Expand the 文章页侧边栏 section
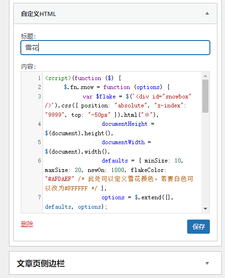 207,263
